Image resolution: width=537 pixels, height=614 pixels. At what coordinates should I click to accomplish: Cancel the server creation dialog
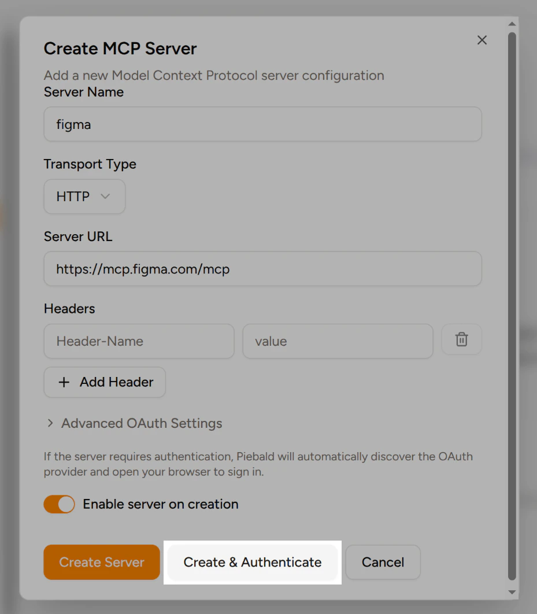click(x=383, y=562)
